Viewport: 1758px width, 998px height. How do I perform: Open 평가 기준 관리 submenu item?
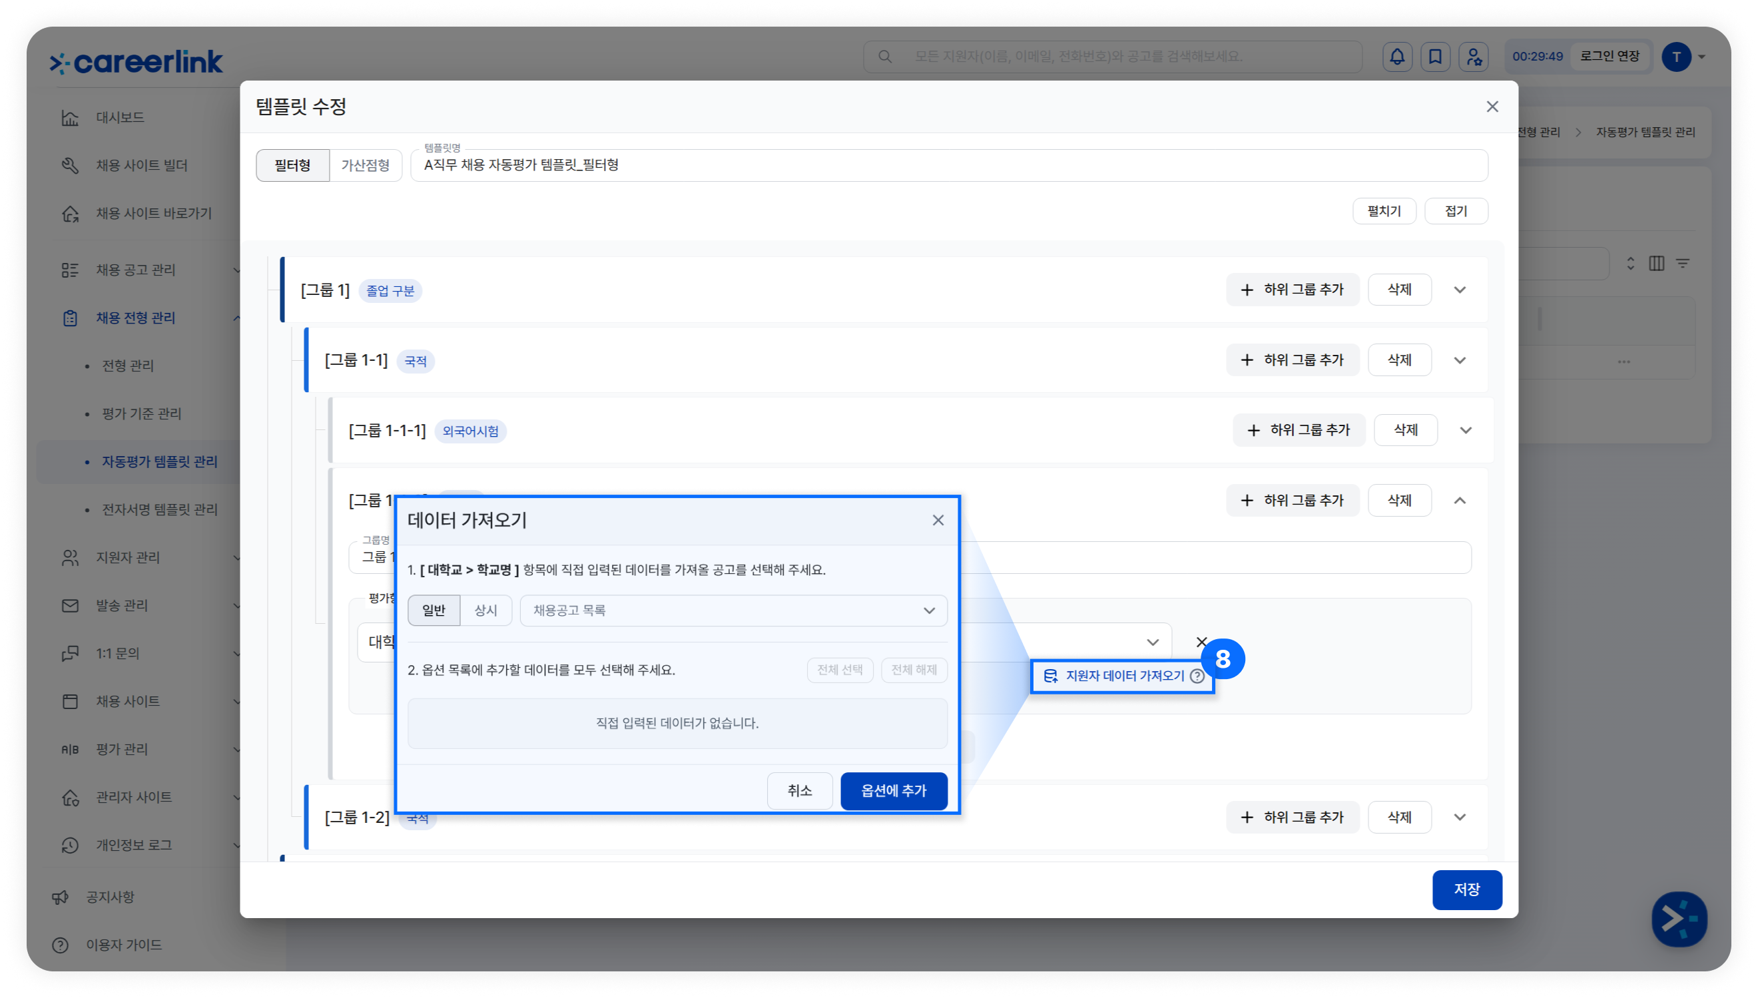[x=142, y=414]
